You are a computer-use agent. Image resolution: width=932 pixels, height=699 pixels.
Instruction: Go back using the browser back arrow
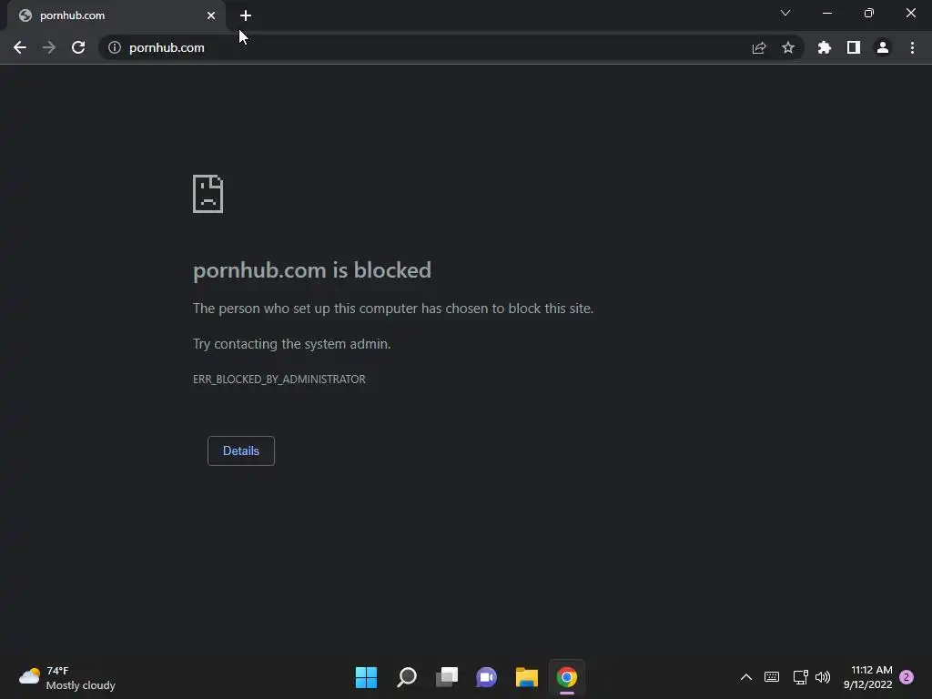point(20,47)
